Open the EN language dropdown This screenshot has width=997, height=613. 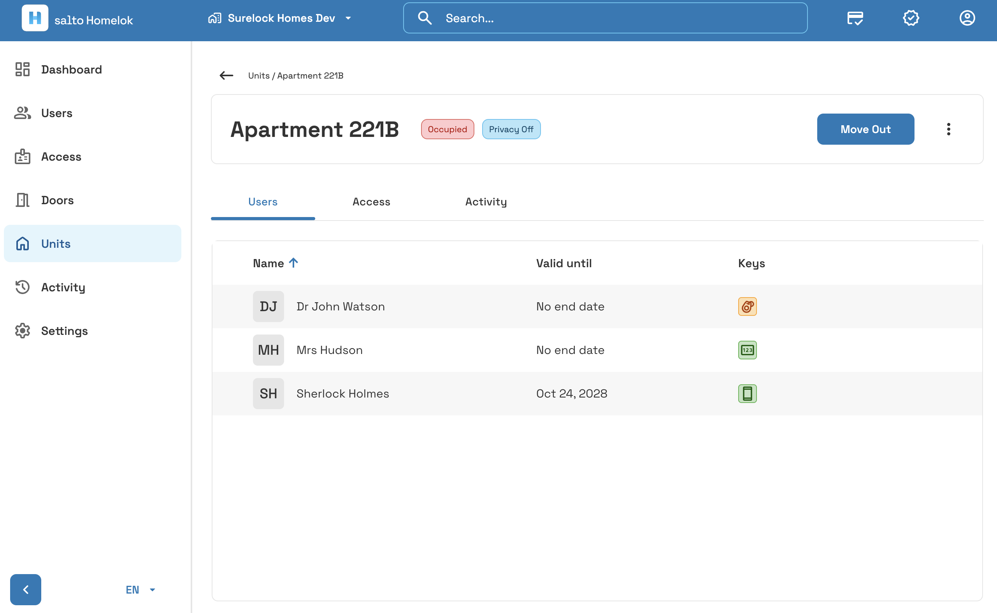140,590
